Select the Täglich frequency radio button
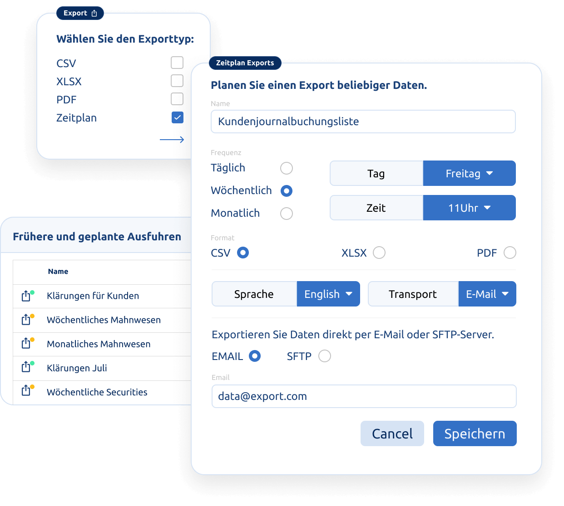Screen dimensions: 564x506 (287, 168)
